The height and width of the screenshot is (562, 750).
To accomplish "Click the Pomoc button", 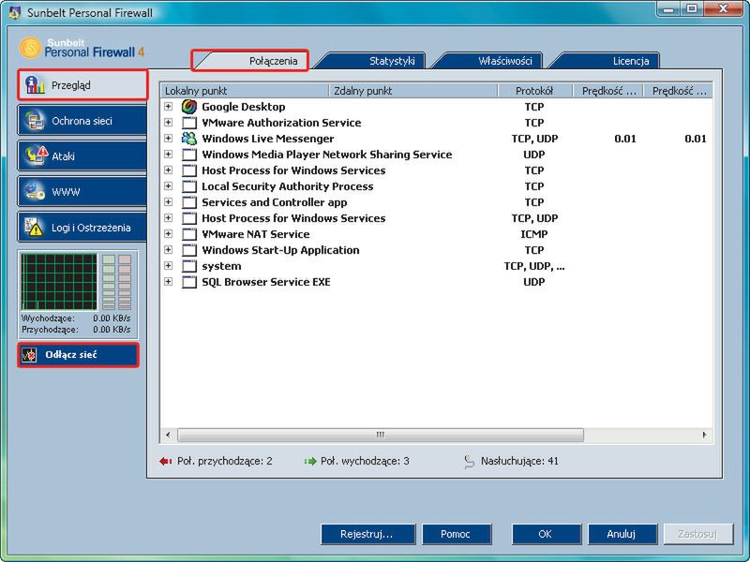I will click(455, 534).
